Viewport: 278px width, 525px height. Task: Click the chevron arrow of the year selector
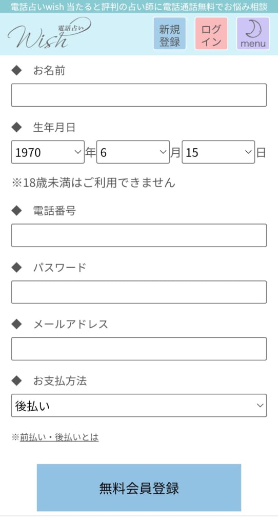77,152
